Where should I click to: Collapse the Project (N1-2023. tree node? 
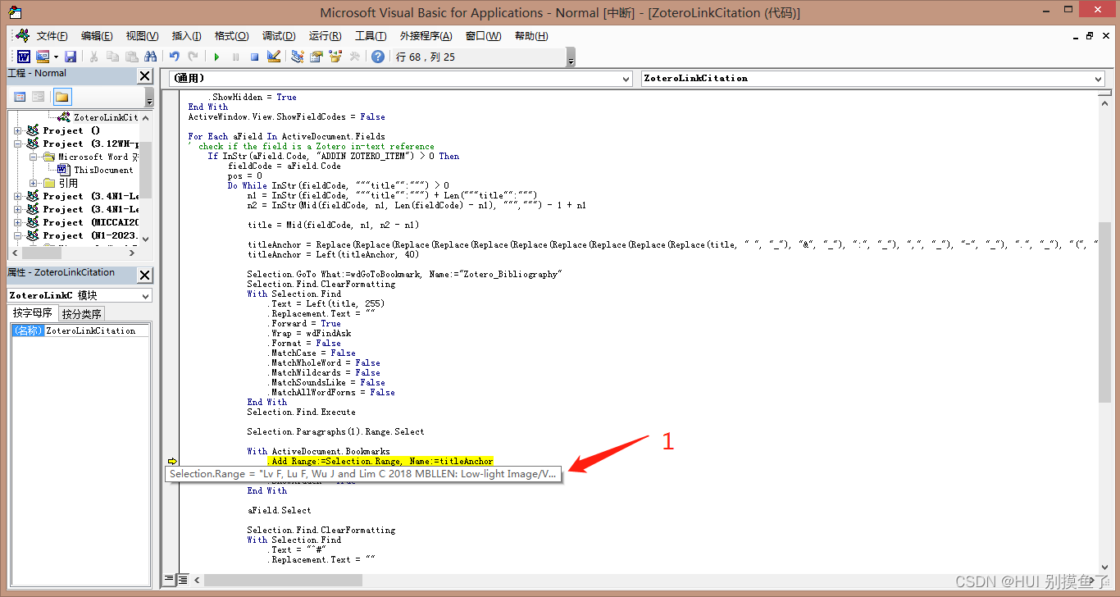(x=18, y=235)
